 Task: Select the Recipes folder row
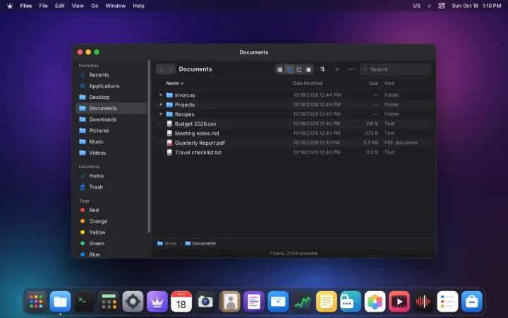click(294, 114)
